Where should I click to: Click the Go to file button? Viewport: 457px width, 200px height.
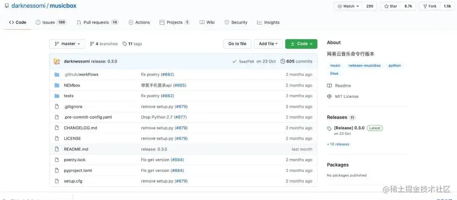(x=237, y=44)
